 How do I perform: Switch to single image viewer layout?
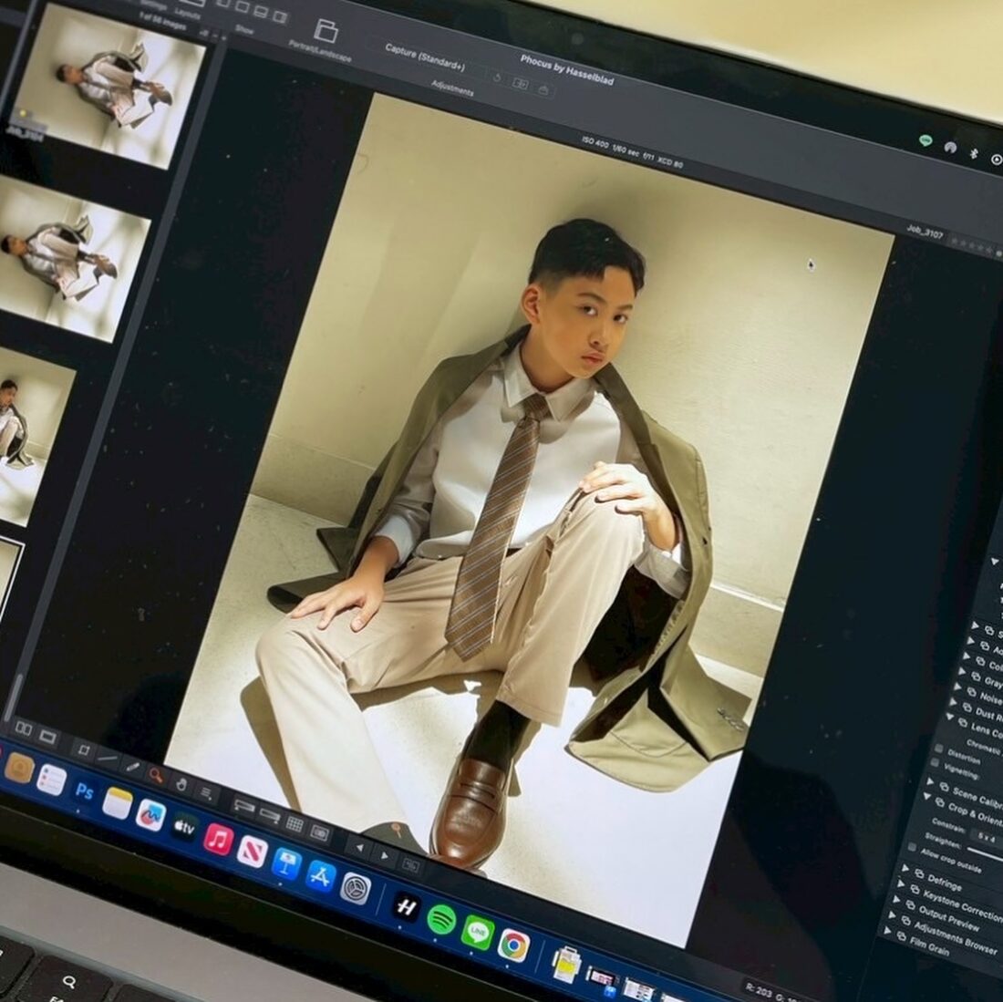pyautogui.click(x=47, y=737)
